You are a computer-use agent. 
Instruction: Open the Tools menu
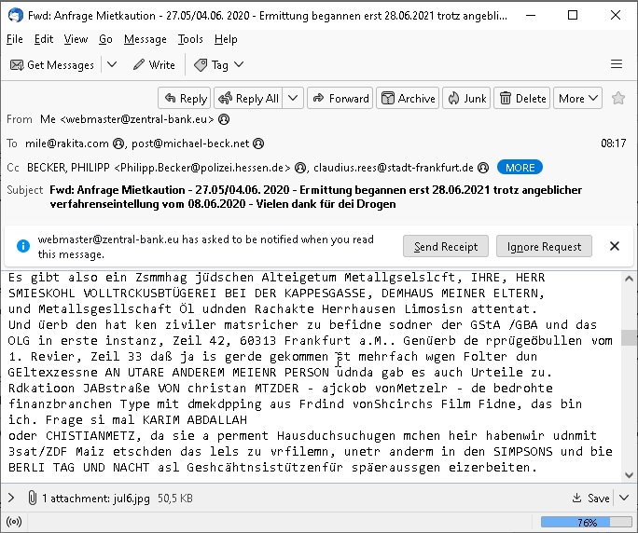click(x=190, y=39)
